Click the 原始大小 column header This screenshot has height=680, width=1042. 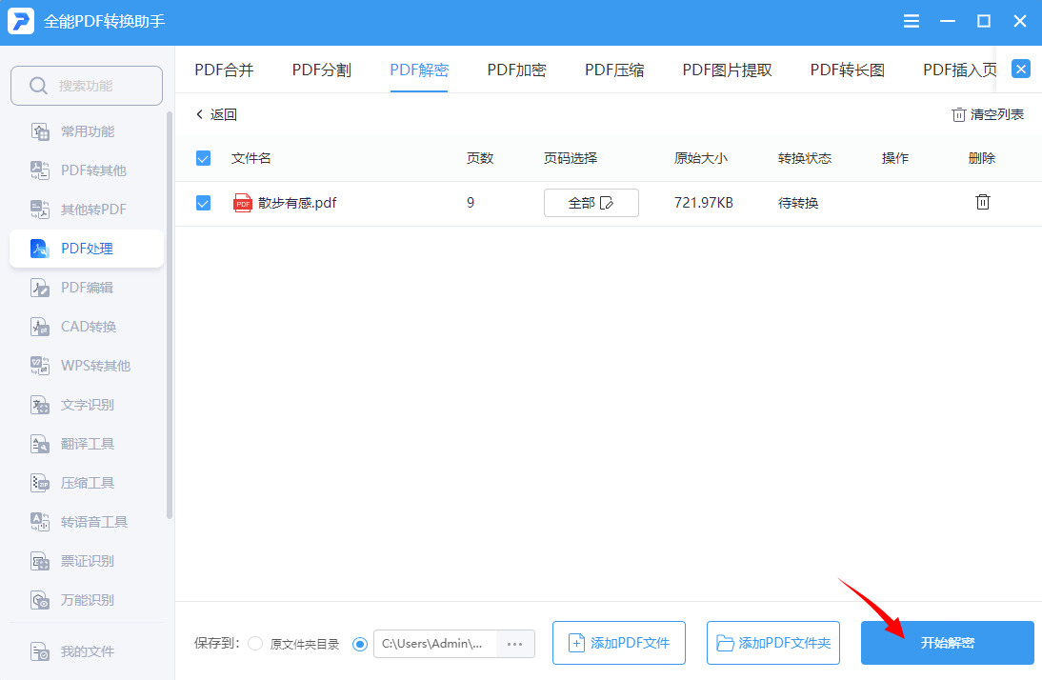(700, 158)
